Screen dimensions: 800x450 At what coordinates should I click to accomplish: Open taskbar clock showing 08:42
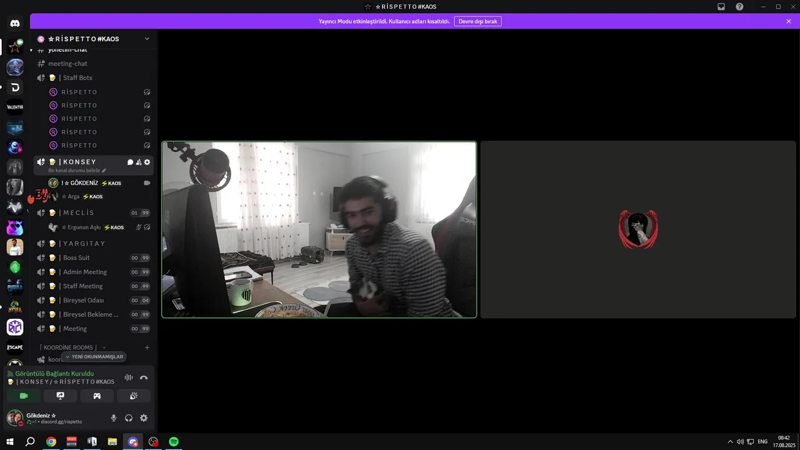tap(783, 442)
